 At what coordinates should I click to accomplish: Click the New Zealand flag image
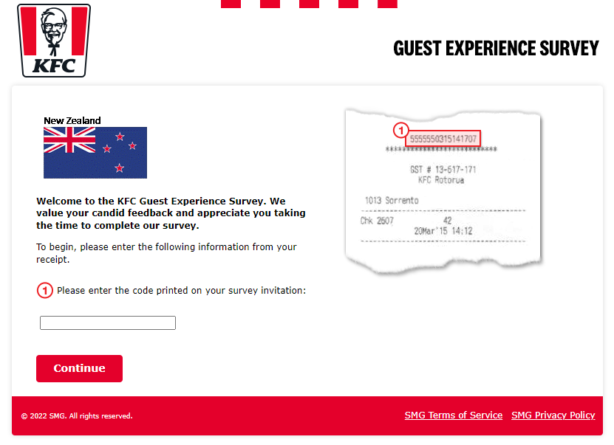point(95,153)
